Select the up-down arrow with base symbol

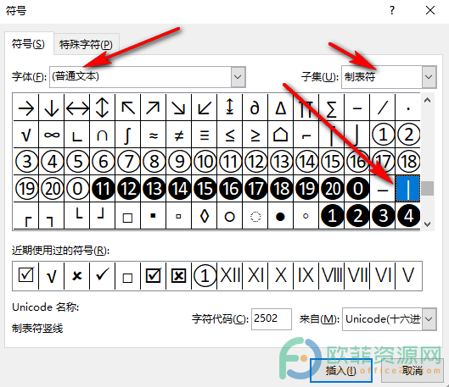[x=230, y=108]
